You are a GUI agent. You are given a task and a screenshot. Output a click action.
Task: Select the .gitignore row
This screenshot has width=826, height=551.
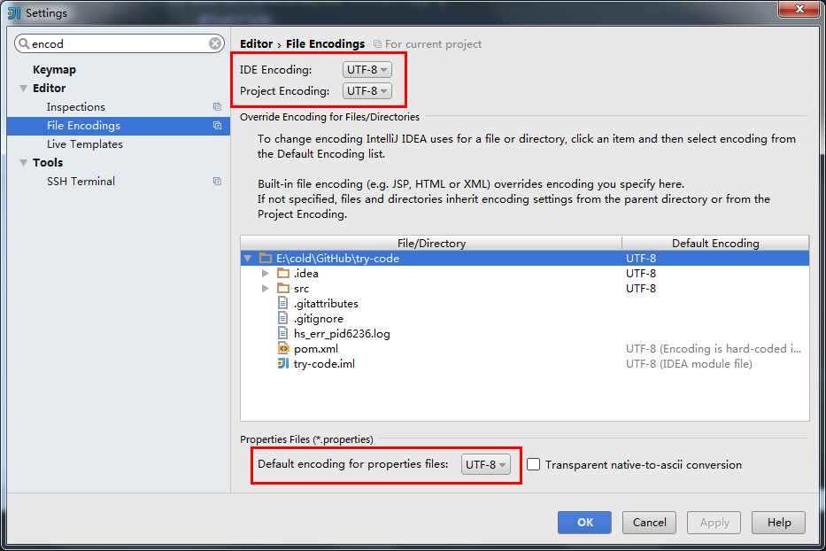point(525,319)
